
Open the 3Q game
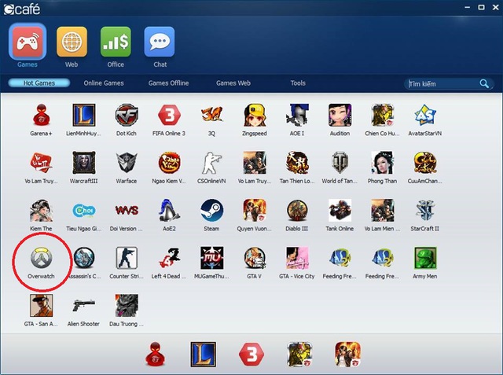pos(211,120)
